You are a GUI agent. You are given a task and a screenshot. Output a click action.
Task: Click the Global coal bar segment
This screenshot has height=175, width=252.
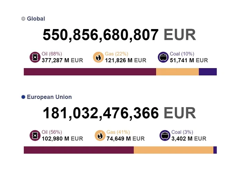point(208,72)
